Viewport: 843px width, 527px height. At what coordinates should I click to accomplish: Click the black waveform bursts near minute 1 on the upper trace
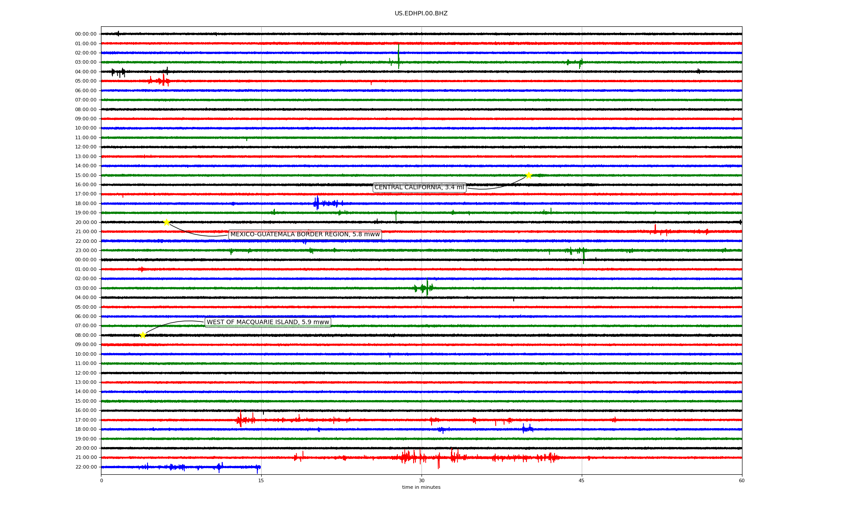118,72
